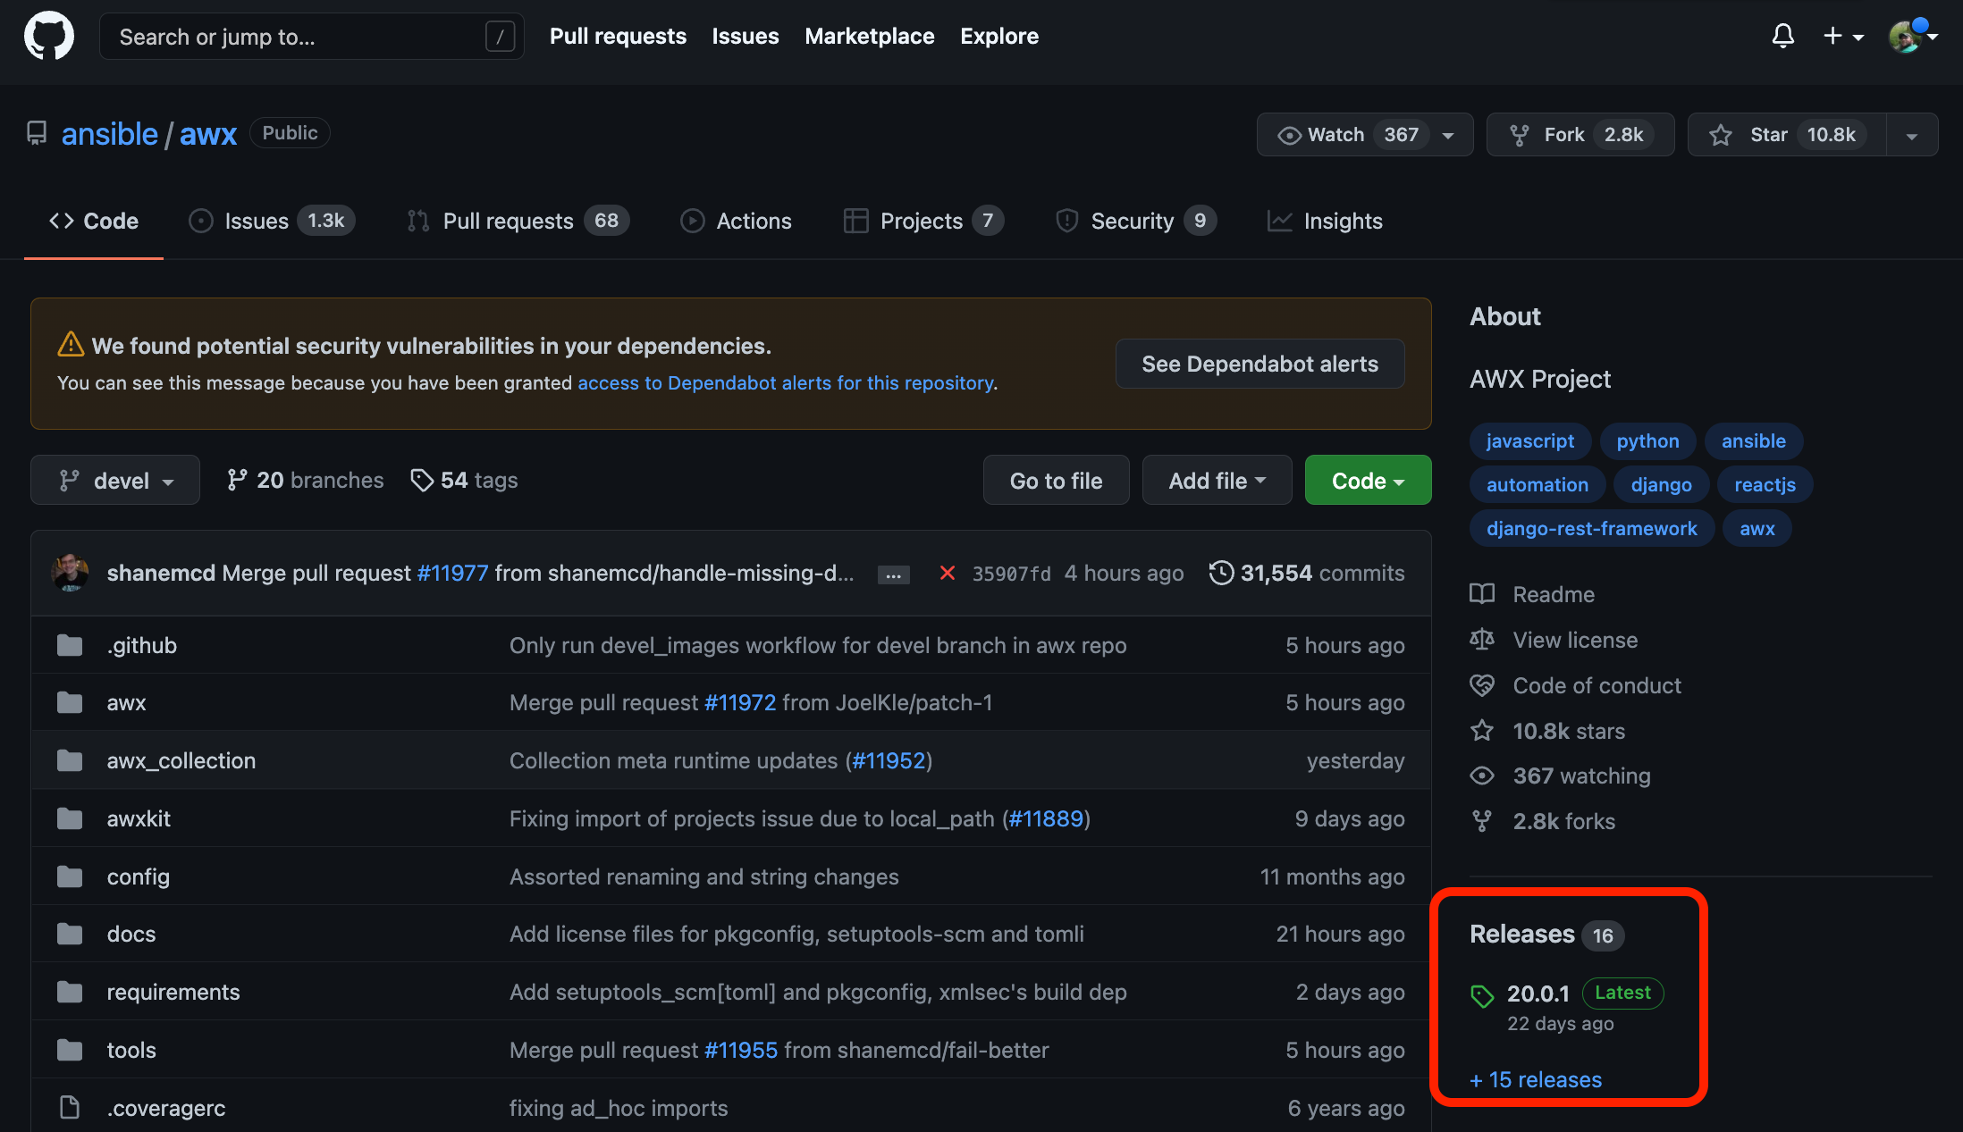Screen dimensions: 1963x1132
Task: Click the GitHub Octocat logo
Action: coord(49,36)
